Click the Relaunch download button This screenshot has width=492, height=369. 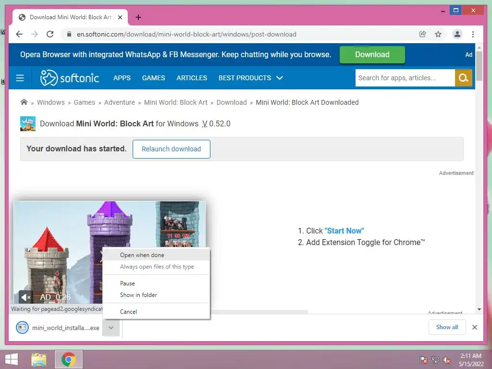tap(172, 149)
